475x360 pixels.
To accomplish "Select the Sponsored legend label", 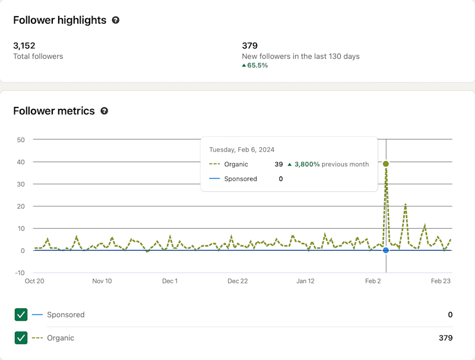I will click(x=66, y=314).
